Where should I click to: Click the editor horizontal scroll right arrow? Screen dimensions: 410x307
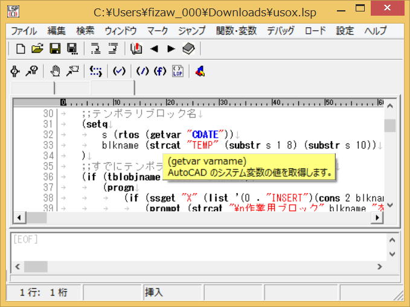coord(377,217)
